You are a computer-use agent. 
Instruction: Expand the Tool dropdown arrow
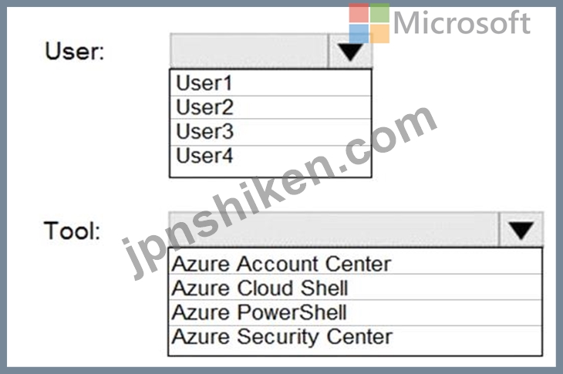(521, 229)
